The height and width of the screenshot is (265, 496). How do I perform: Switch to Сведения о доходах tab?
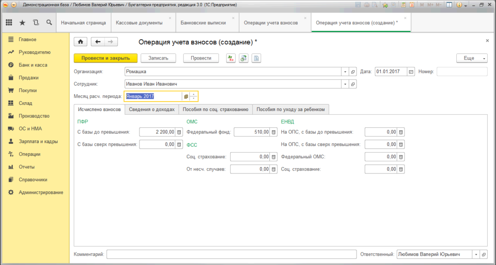pyautogui.click(x=152, y=109)
